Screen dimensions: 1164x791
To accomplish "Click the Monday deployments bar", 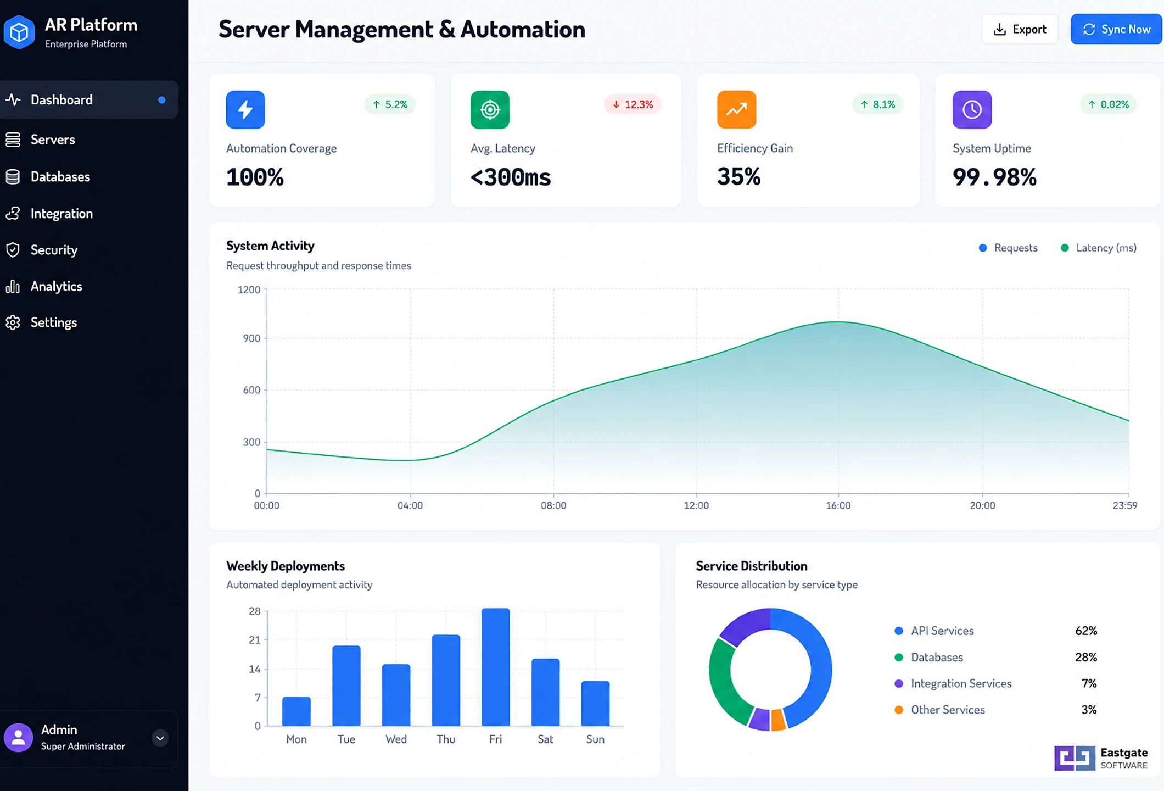I will coord(296,712).
